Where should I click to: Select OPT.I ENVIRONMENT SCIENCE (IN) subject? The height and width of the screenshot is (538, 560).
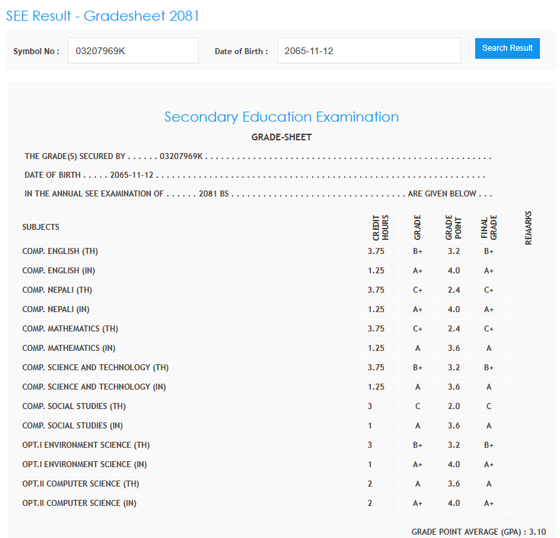(x=85, y=464)
